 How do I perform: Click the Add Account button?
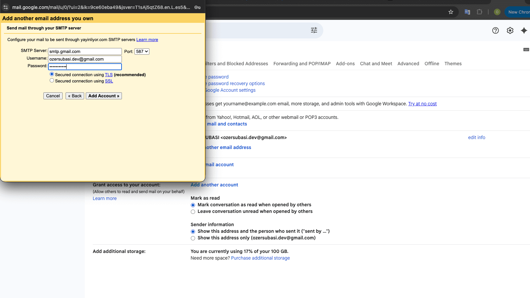104,96
